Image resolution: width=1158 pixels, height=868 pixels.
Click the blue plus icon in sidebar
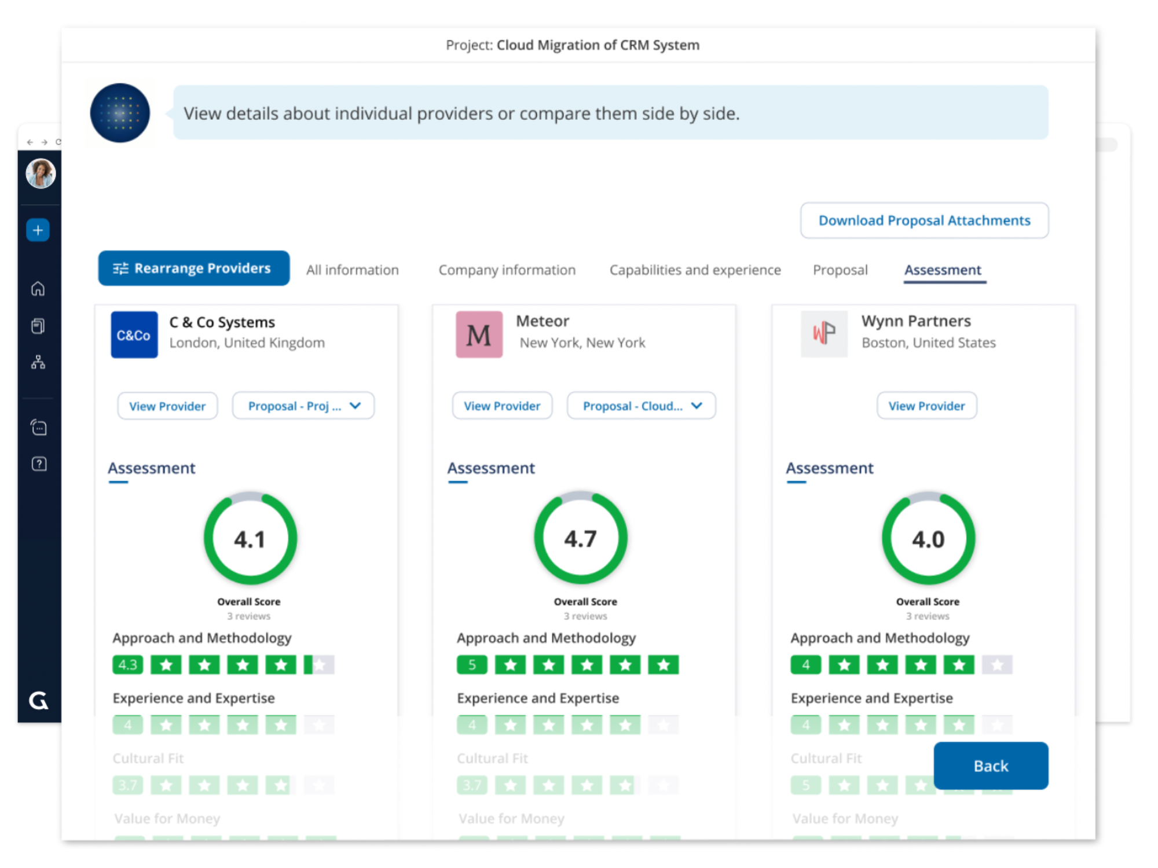(x=38, y=230)
